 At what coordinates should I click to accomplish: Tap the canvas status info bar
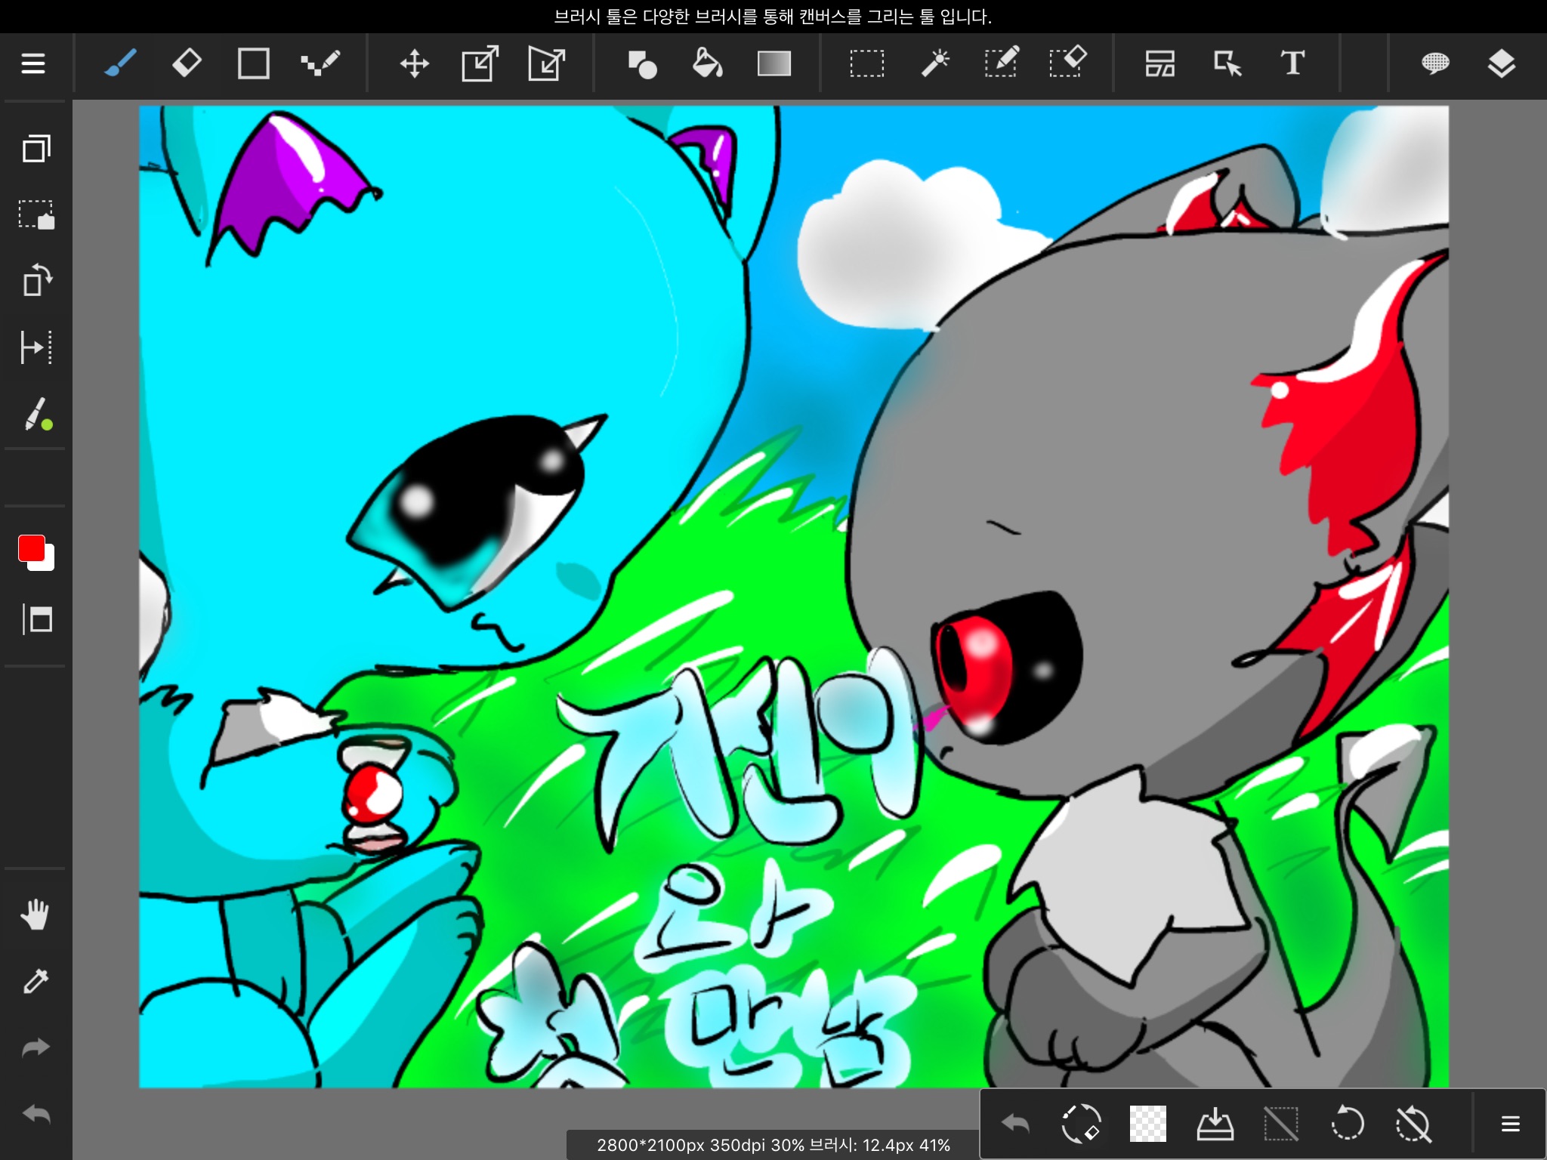coord(773,1145)
